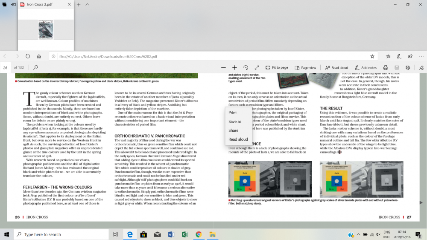Choose Read aloud from the context menu
This screenshot has width=427, height=240.
239,139
